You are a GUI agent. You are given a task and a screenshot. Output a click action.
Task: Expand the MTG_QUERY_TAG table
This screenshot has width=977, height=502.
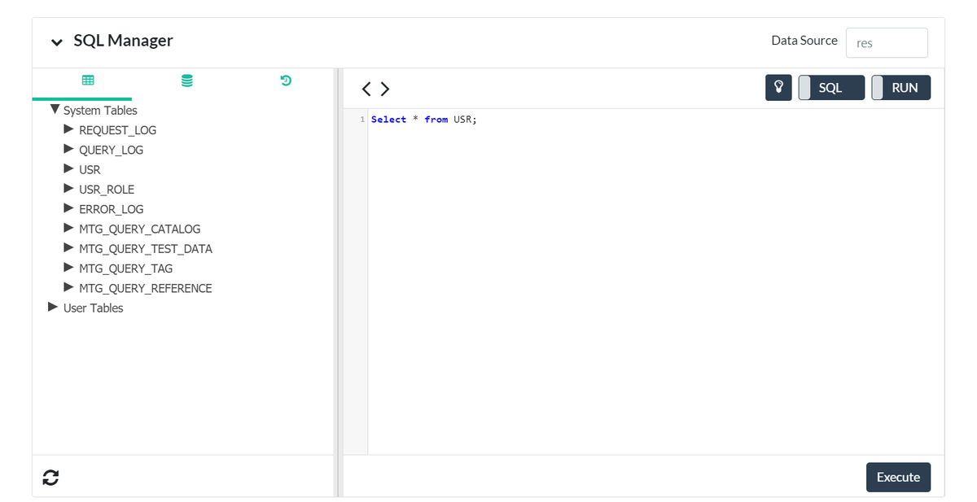coord(69,267)
